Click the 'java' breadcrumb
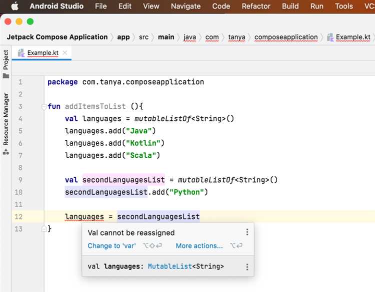The width and height of the screenshot is (375, 292). click(x=189, y=37)
